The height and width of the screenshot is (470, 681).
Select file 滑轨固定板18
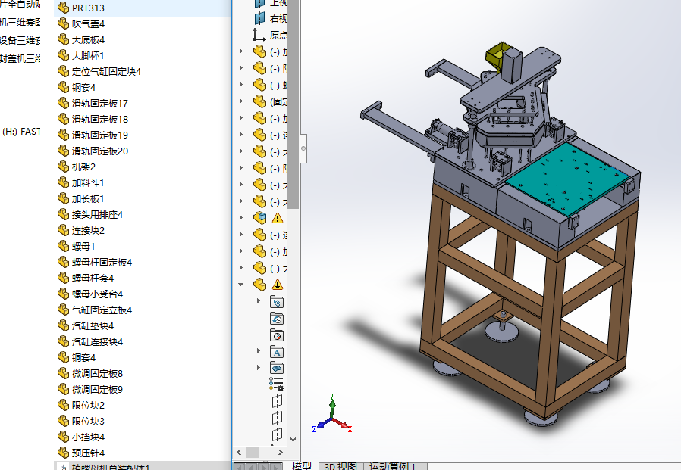[100, 120]
